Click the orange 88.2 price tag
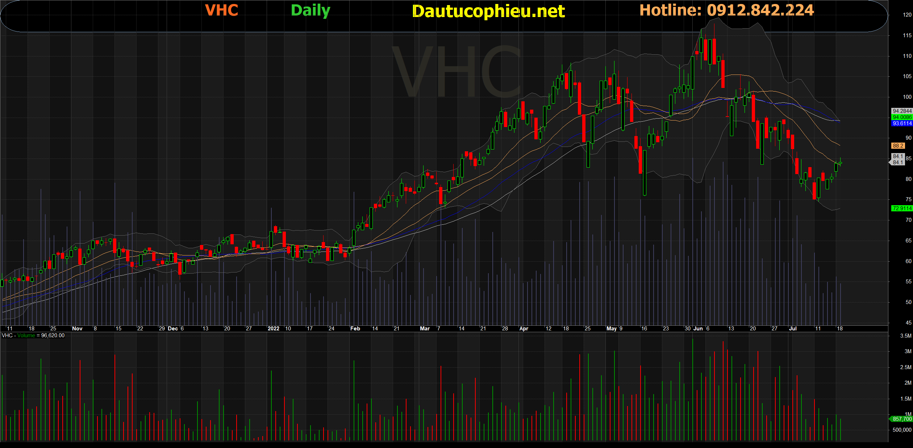Image resolution: width=913 pixels, height=448 pixels. [x=898, y=146]
